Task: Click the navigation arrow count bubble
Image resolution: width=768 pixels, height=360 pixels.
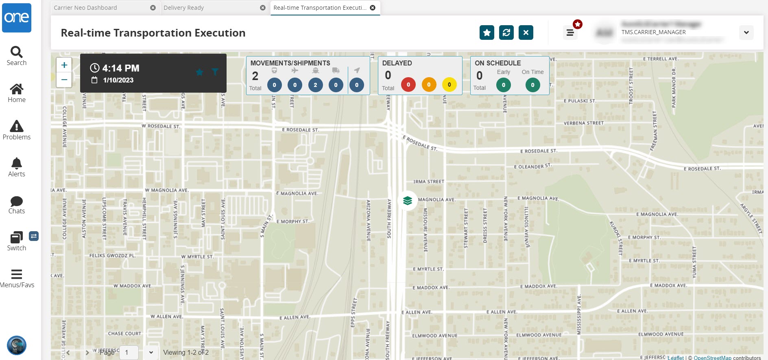Action: click(x=357, y=85)
